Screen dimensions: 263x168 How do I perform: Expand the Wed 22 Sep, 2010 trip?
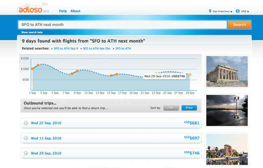point(26,123)
